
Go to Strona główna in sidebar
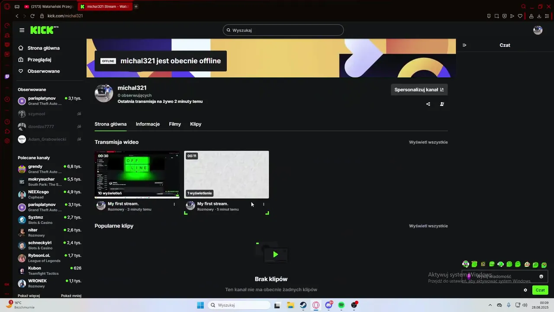[x=39, y=48]
